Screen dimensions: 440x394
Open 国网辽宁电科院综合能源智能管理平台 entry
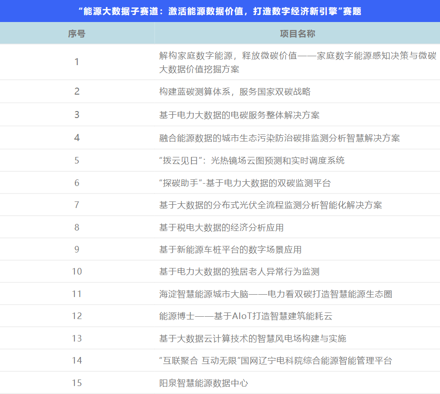pyautogui.click(x=275, y=361)
